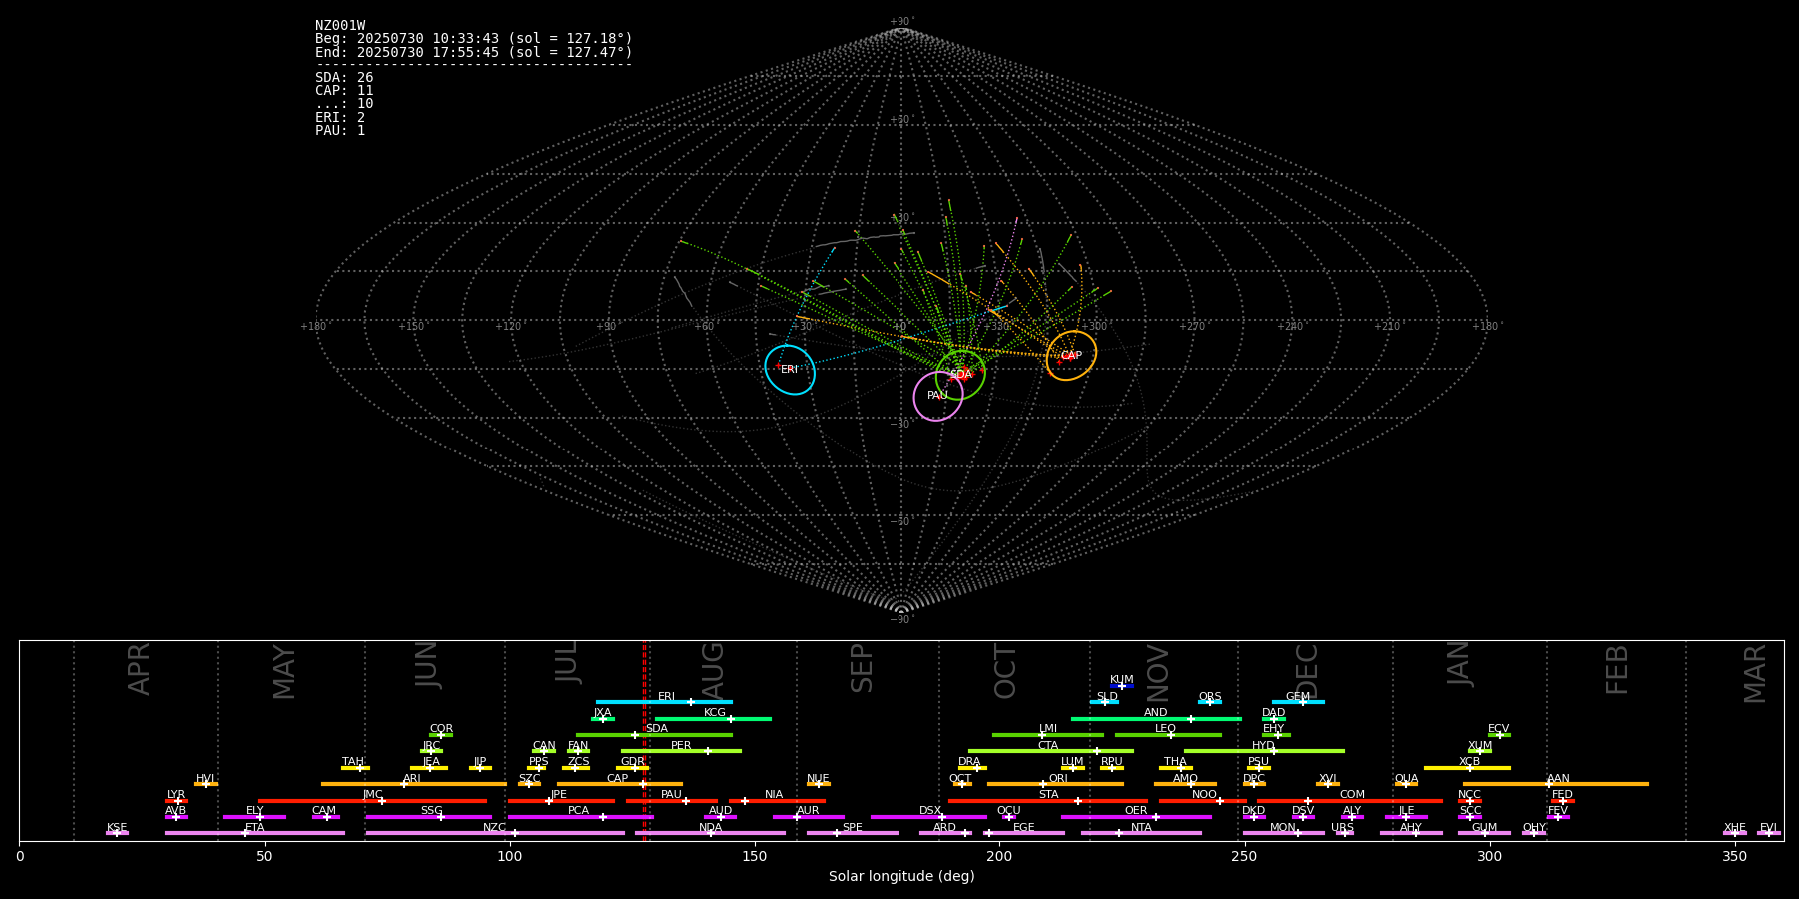Click the KUM shower marker in the timeline
1799x899 pixels.
tap(1122, 686)
